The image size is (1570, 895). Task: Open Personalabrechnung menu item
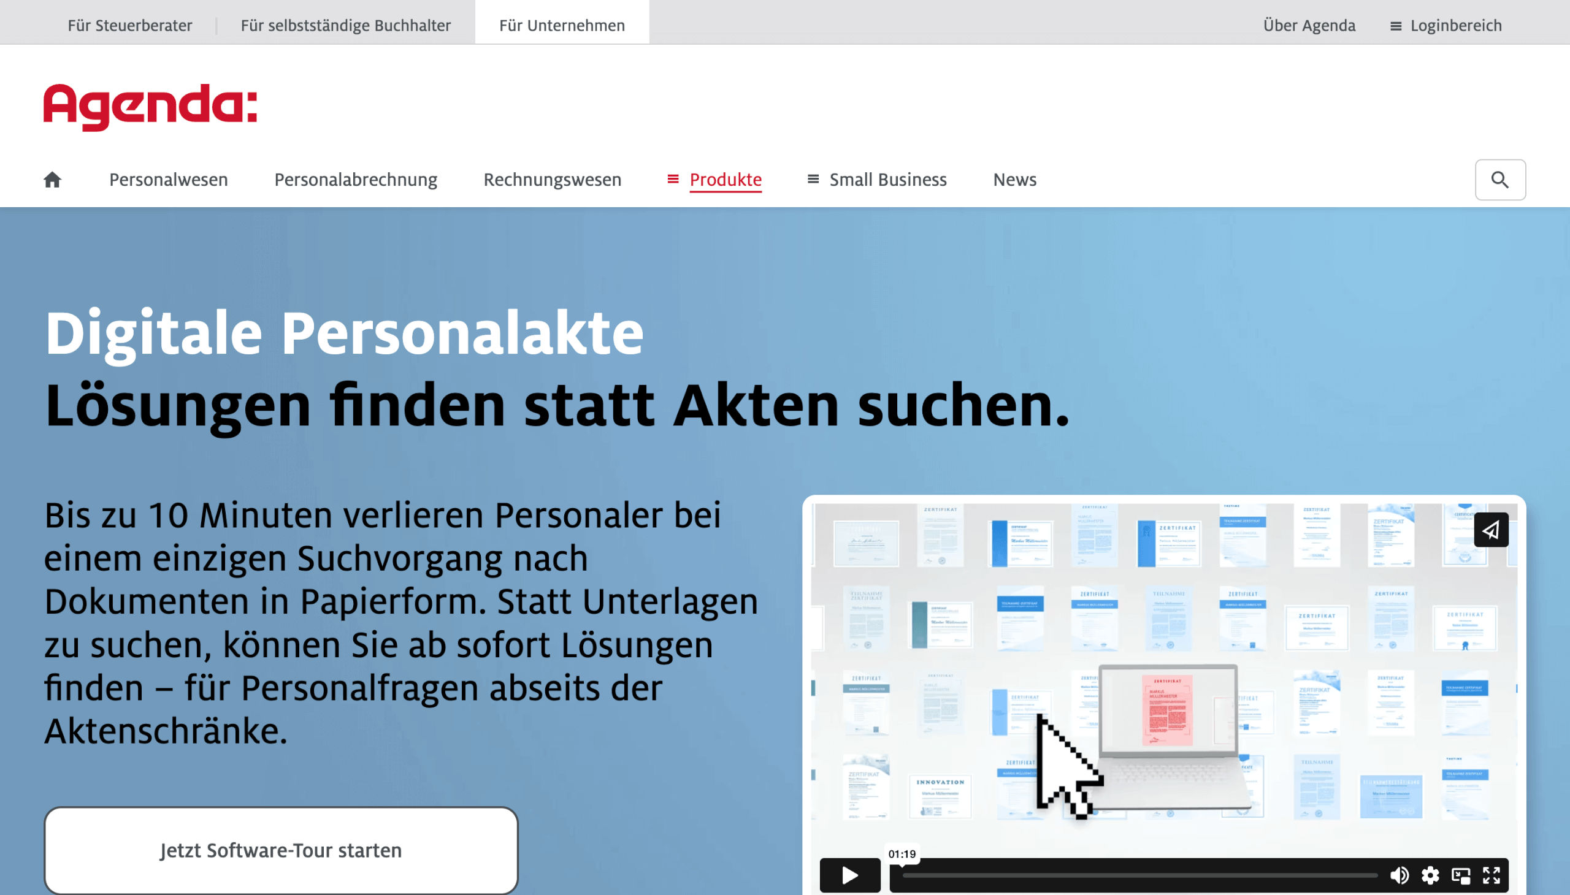[x=356, y=180]
